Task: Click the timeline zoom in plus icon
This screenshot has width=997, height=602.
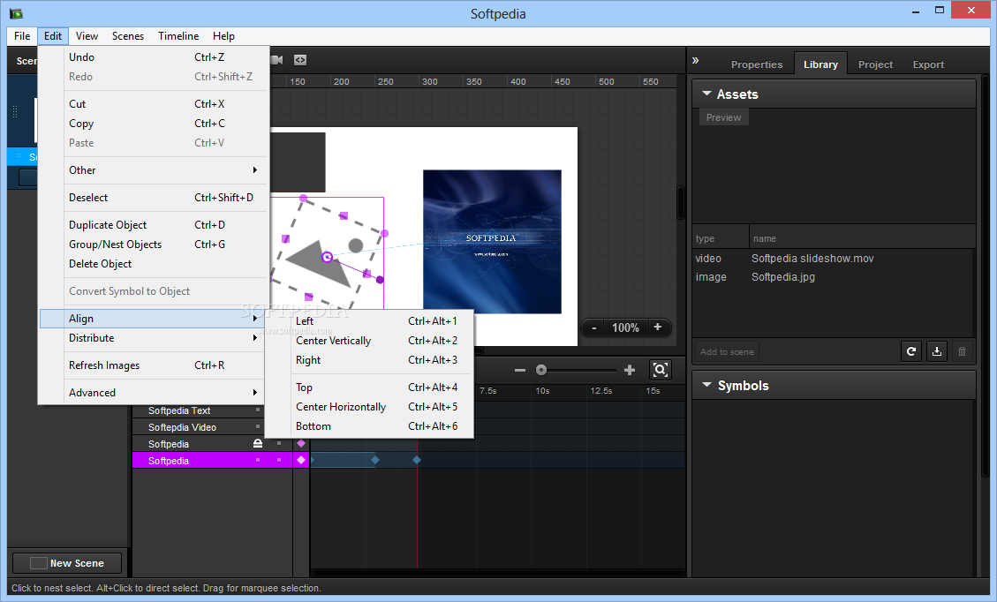Action: [x=630, y=370]
